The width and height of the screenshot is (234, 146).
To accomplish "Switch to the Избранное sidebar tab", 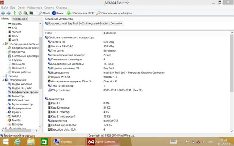I will click(19, 19).
